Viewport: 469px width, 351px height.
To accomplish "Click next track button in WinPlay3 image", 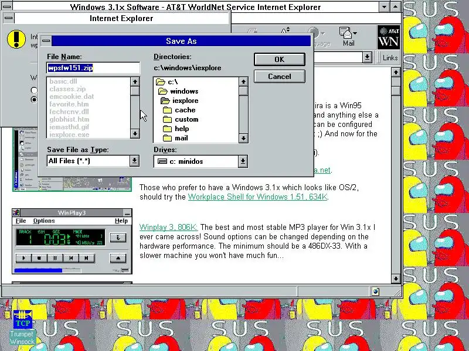I will pos(86,258).
